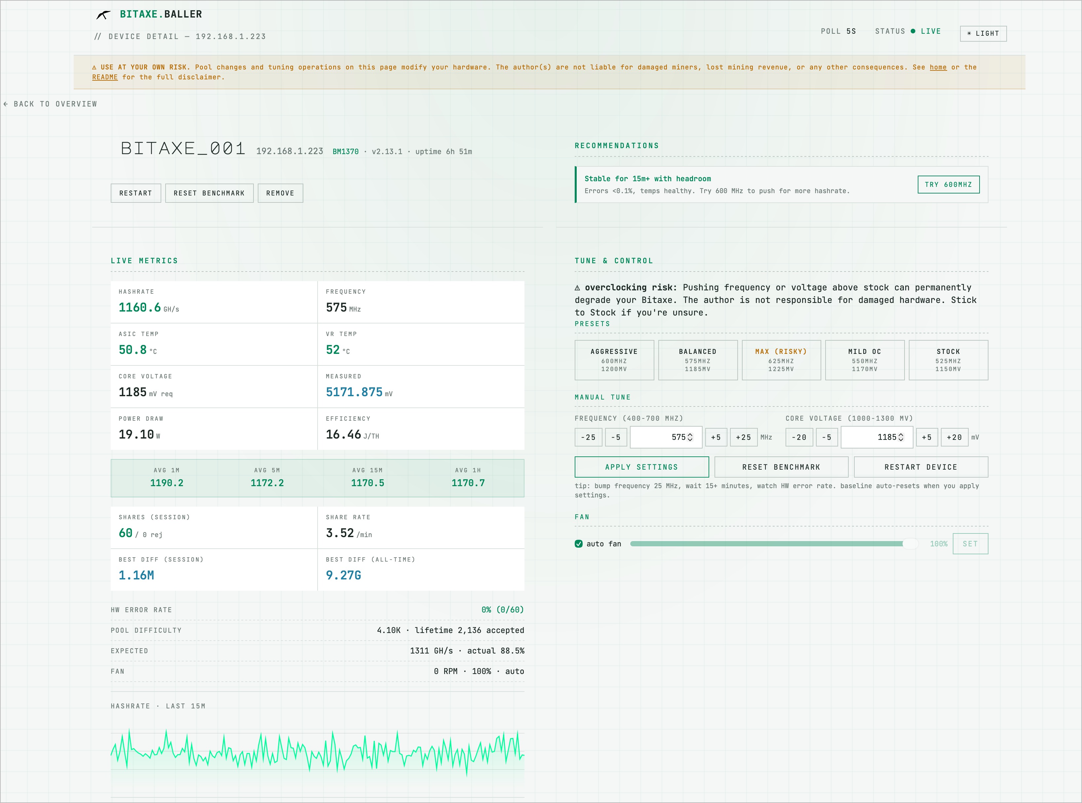This screenshot has width=1082, height=803.
Task: Click the HW error rate 0% (0/60)
Action: 502,610
